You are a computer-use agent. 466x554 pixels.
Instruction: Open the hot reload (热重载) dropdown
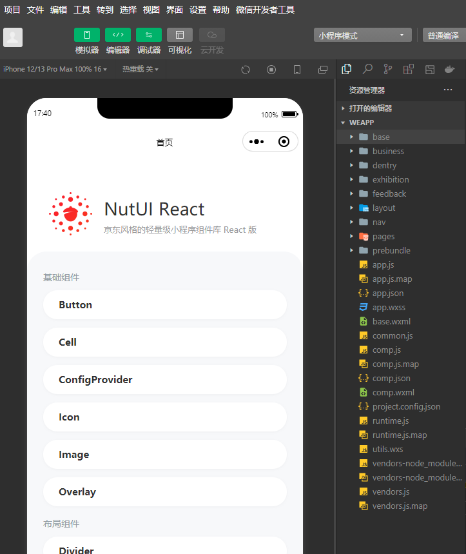[140, 69]
